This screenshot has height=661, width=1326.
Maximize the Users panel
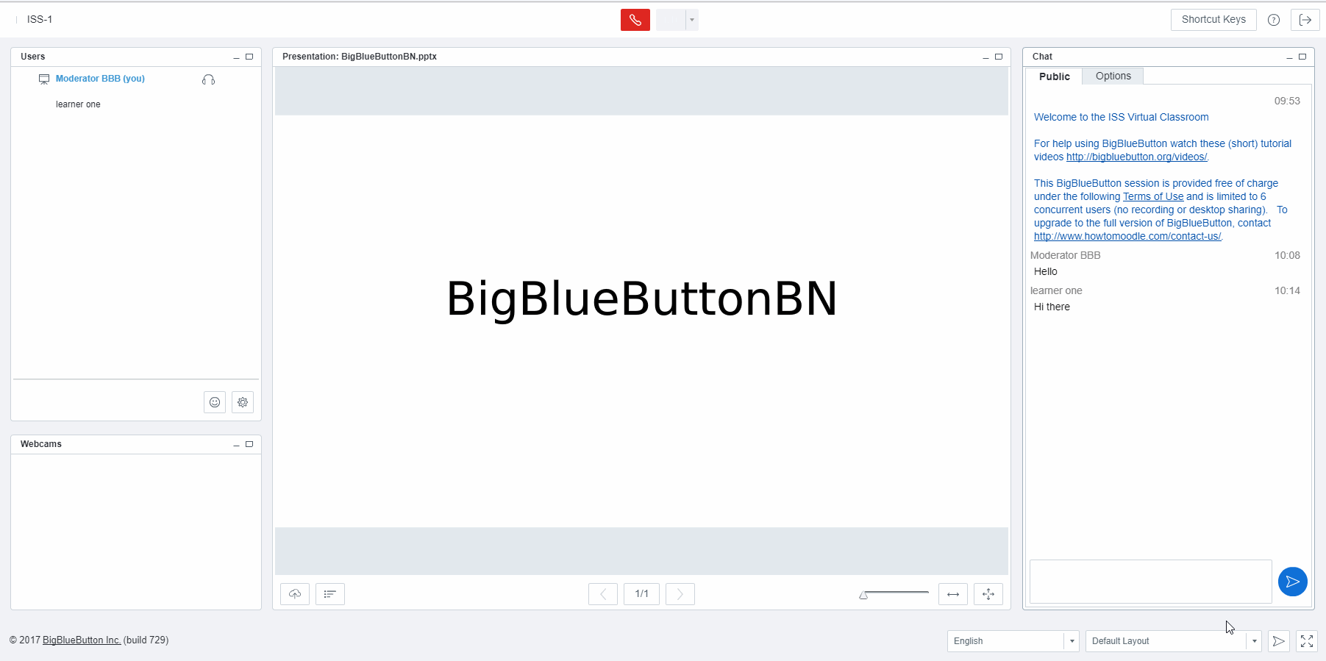point(249,57)
